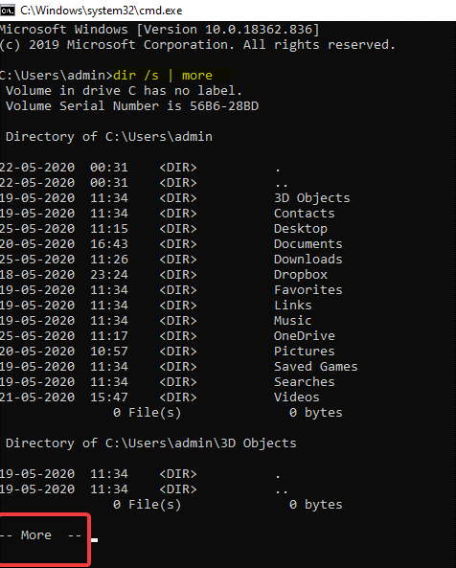Select the 'Music' directory entry
The height and width of the screenshot is (568, 456).
tap(292, 321)
